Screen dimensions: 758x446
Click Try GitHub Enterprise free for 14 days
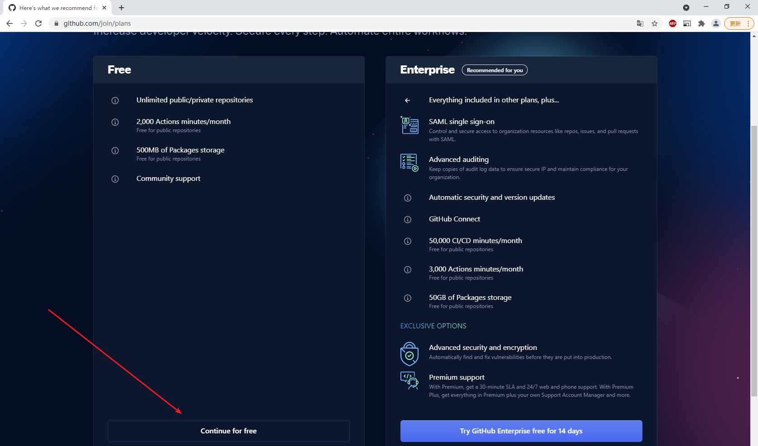pyautogui.click(x=521, y=431)
